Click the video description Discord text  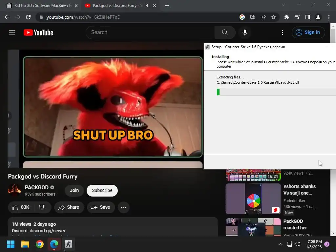[39, 231]
